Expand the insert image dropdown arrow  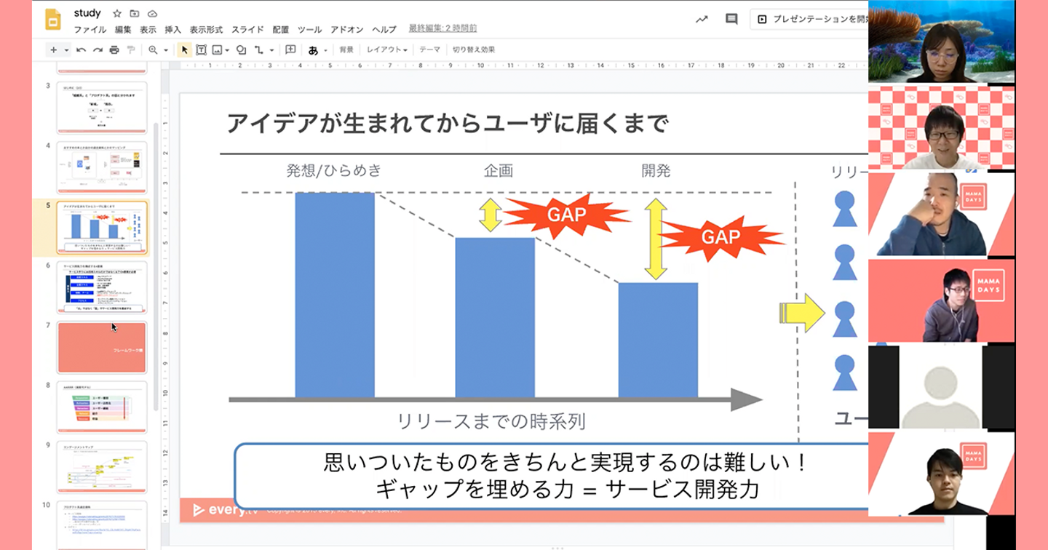tap(227, 51)
